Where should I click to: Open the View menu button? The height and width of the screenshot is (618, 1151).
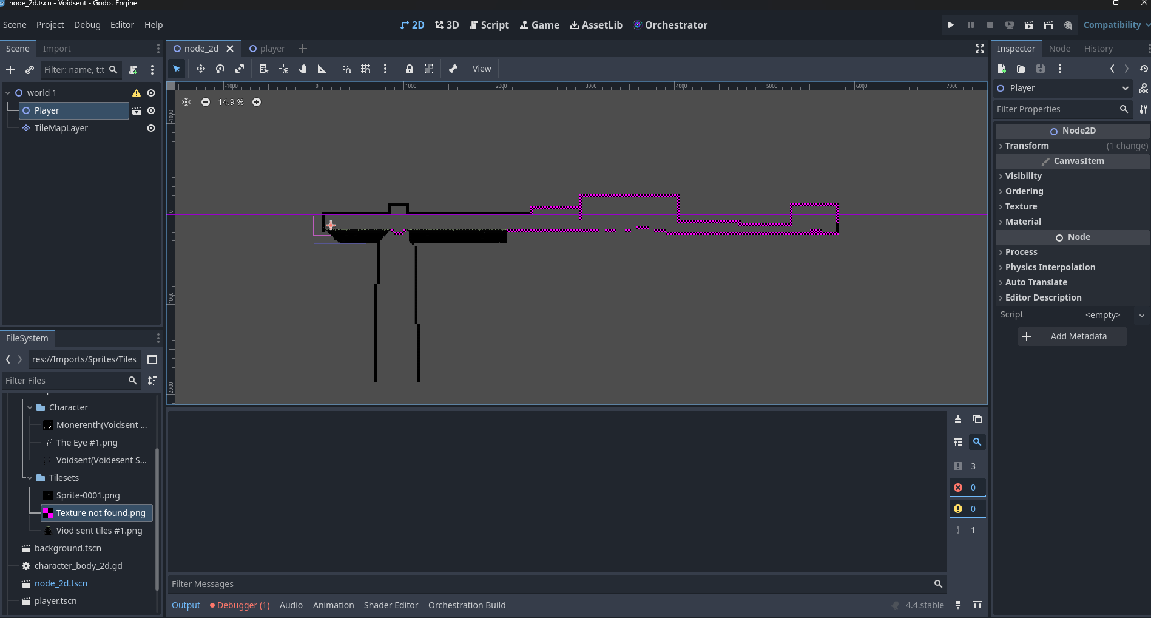point(482,69)
